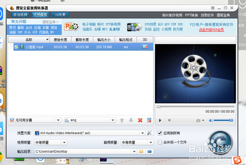Image resolution: width=246 pixels, height=165 pixels.
Task: Open the DVD刻录 link
Action: (150, 24)
